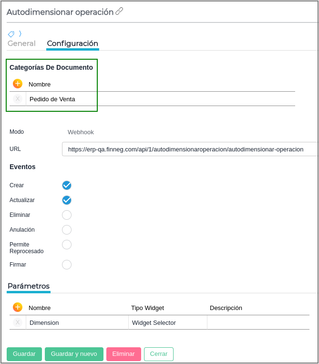Viewport: 319px width, 364px height.
Task: Click into the URL input field
Action: [x=190, y=149]
